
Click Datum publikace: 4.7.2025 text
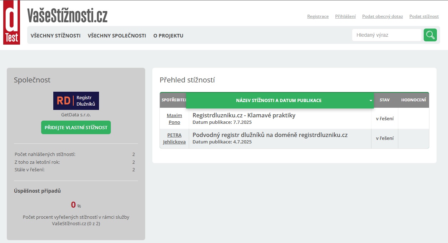[222, 142]
